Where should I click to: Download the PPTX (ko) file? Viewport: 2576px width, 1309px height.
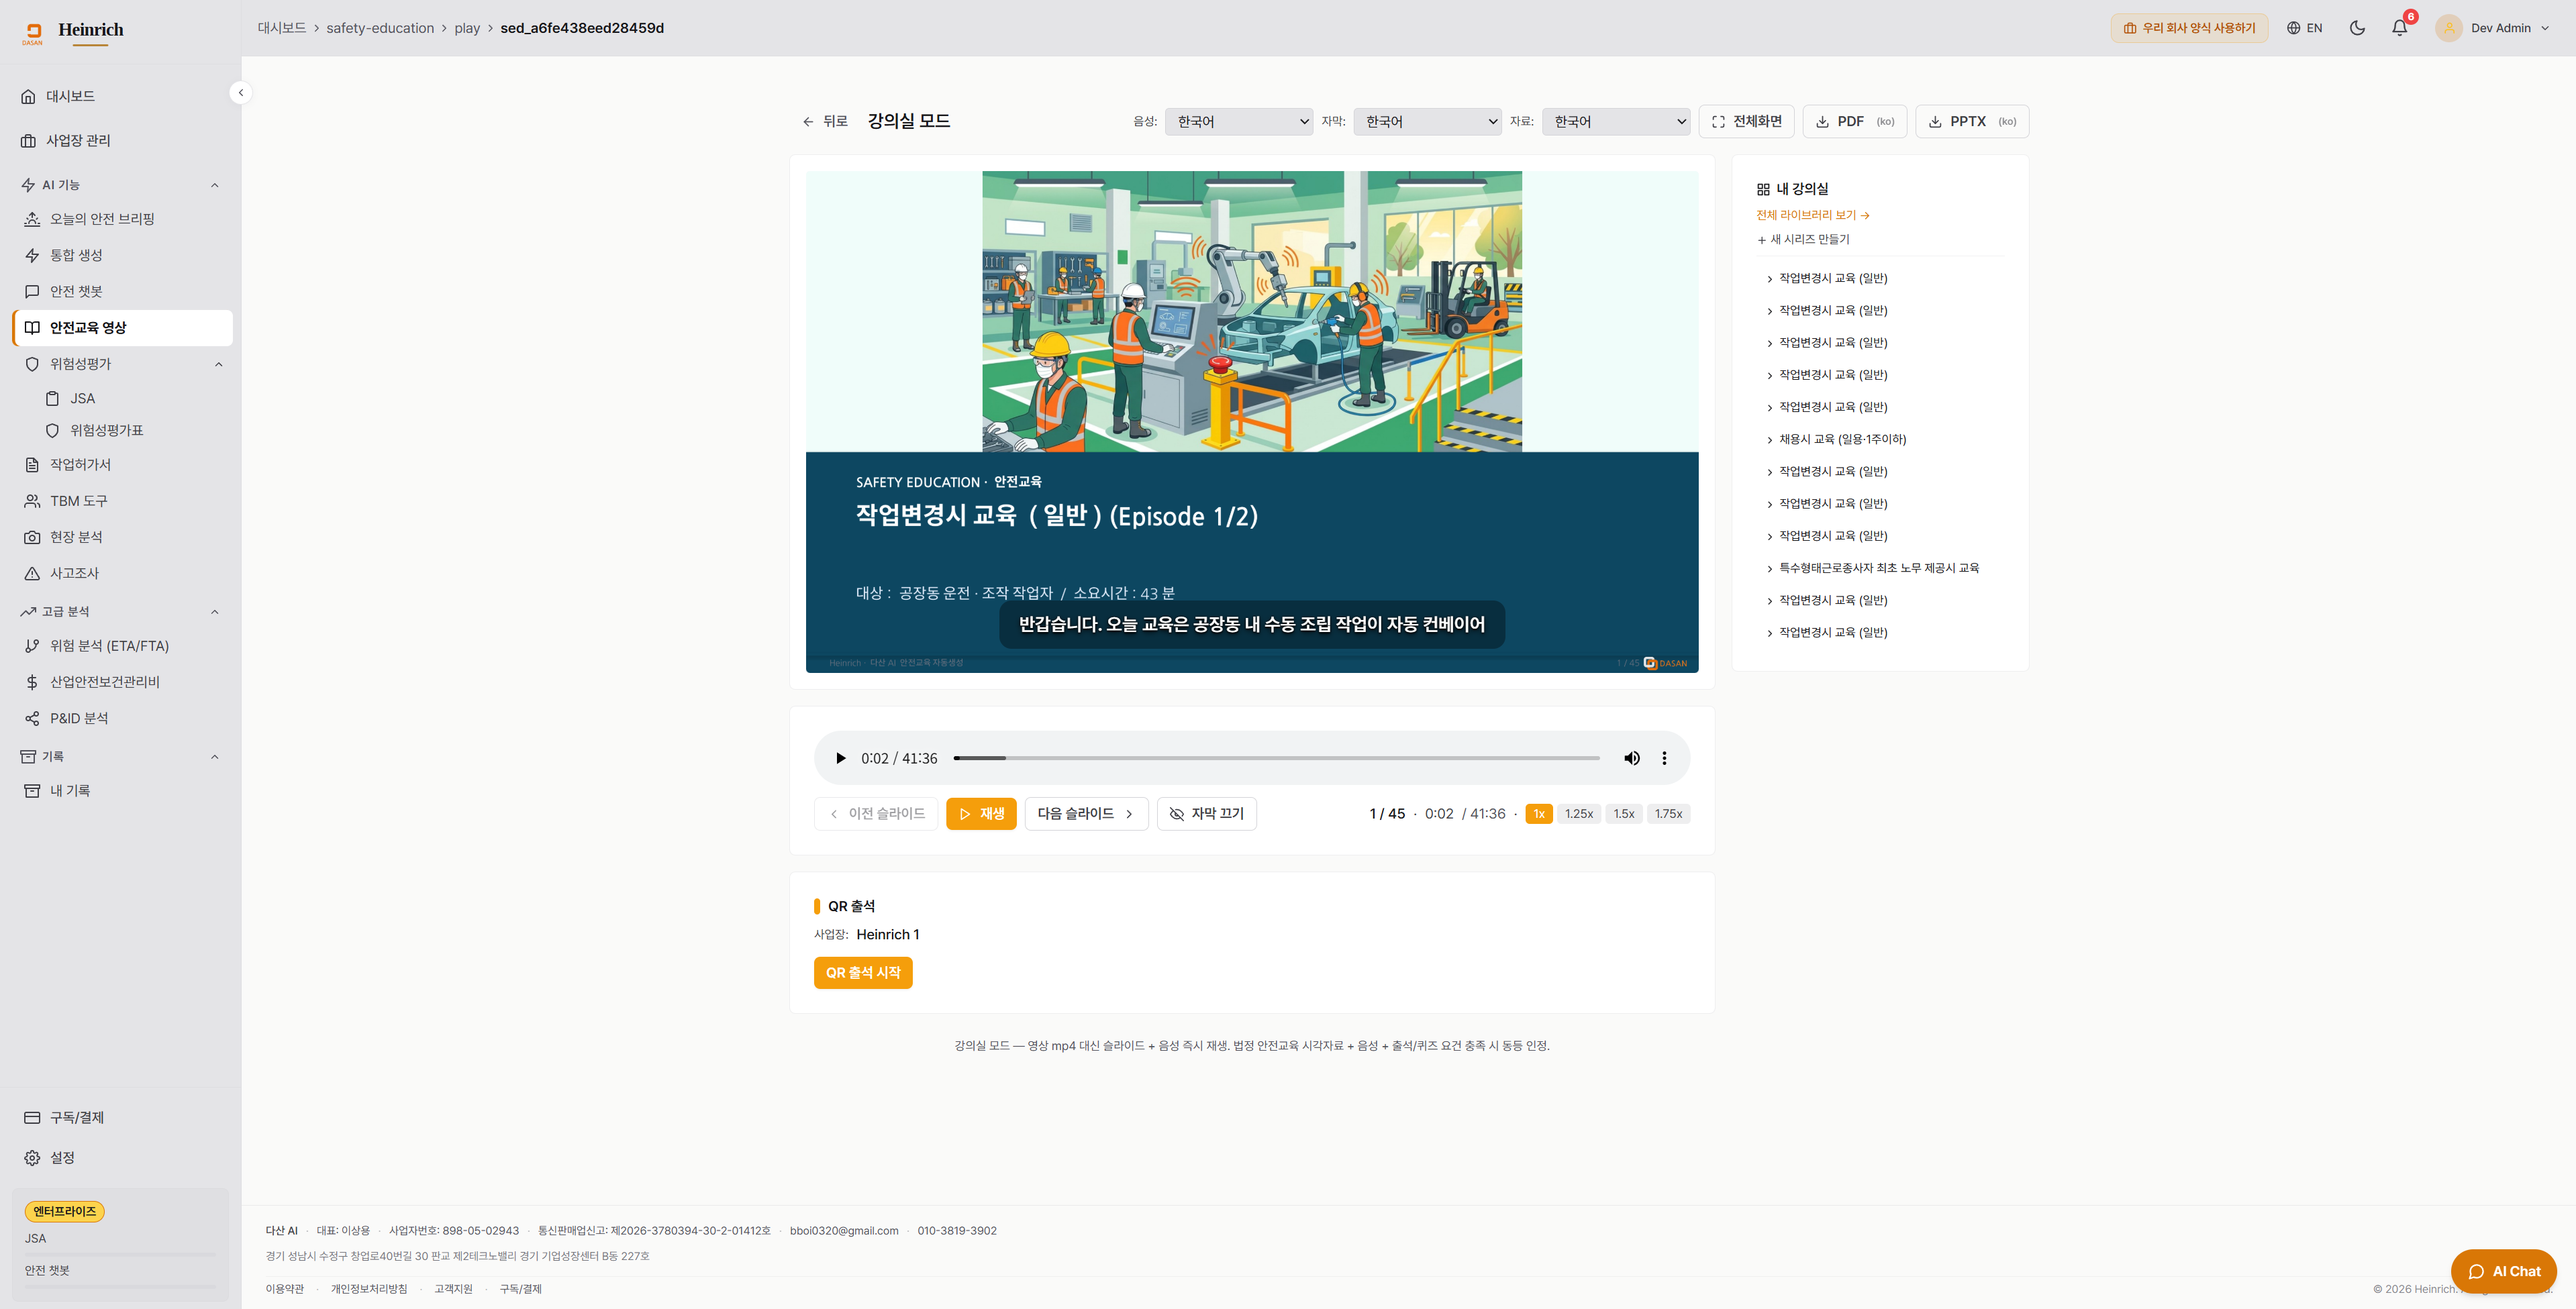1971,121
